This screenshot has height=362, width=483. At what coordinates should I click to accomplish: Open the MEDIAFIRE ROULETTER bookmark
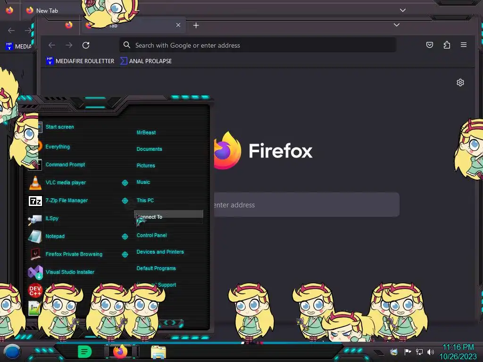(80, 61)
